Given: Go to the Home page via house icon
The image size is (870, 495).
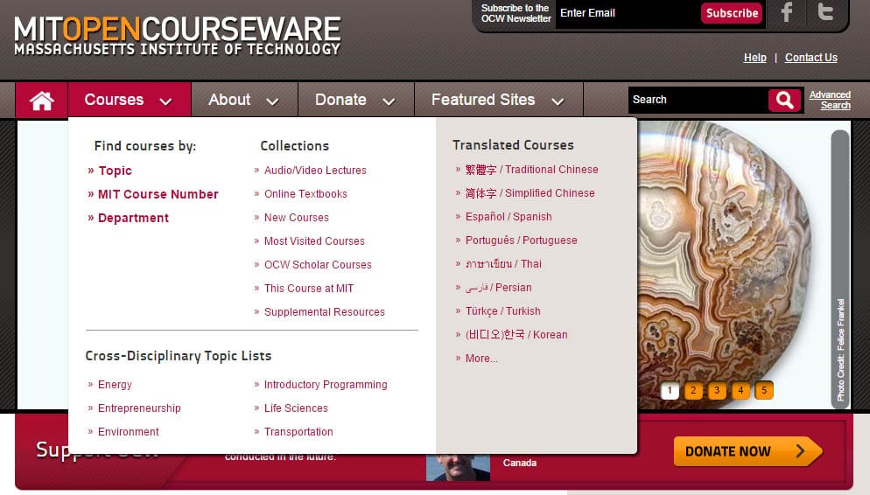Looking at the screenshot, I should (x=42, y=101).
